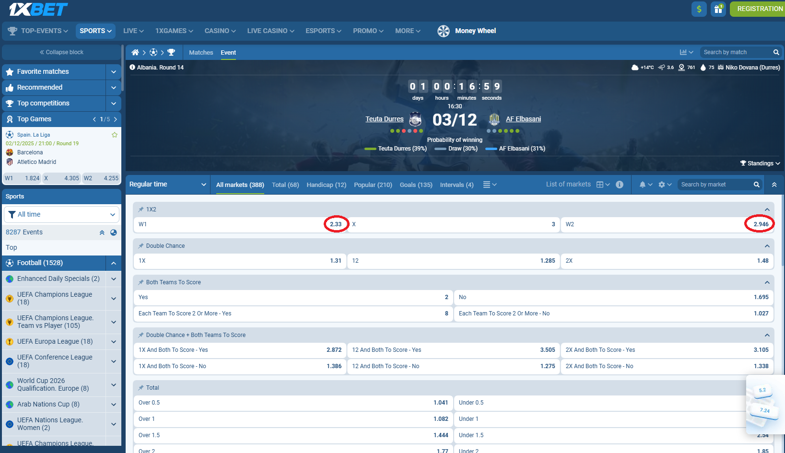Collapse all markets with double-arrow button
The height and width of the screenshot is (453, 785).
click(x=774, y=185)
